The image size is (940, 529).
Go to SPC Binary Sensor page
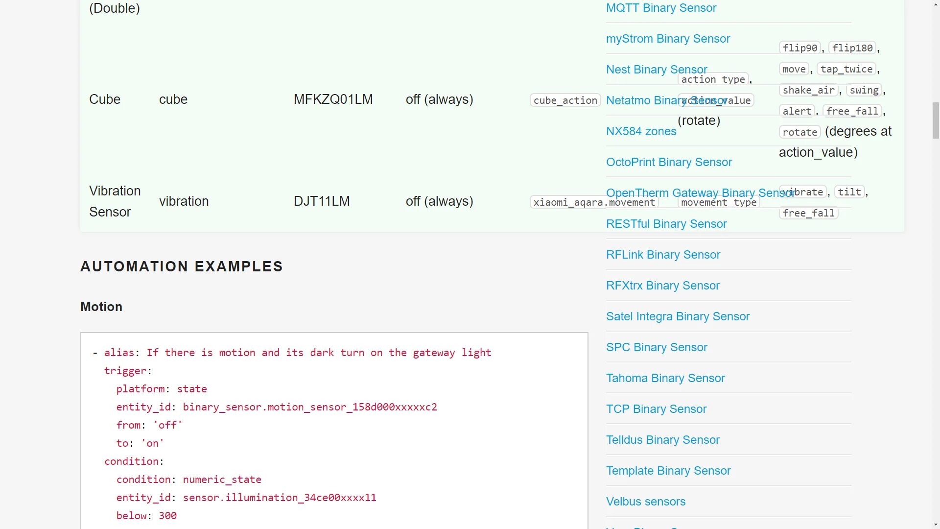[657, 347]
